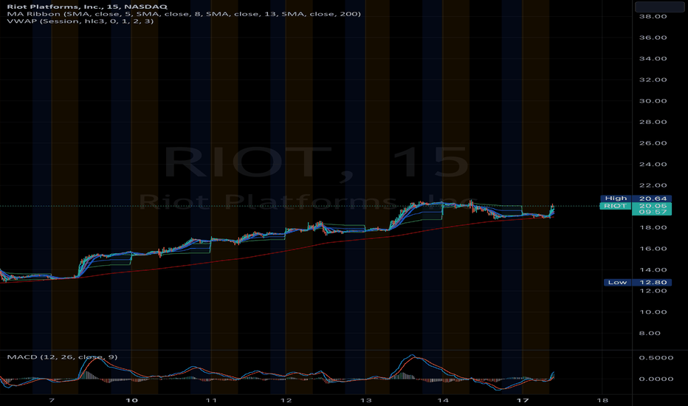
Task: Click the High 20.64 price label
Action: pyautogui.click(x=636, y=199)
